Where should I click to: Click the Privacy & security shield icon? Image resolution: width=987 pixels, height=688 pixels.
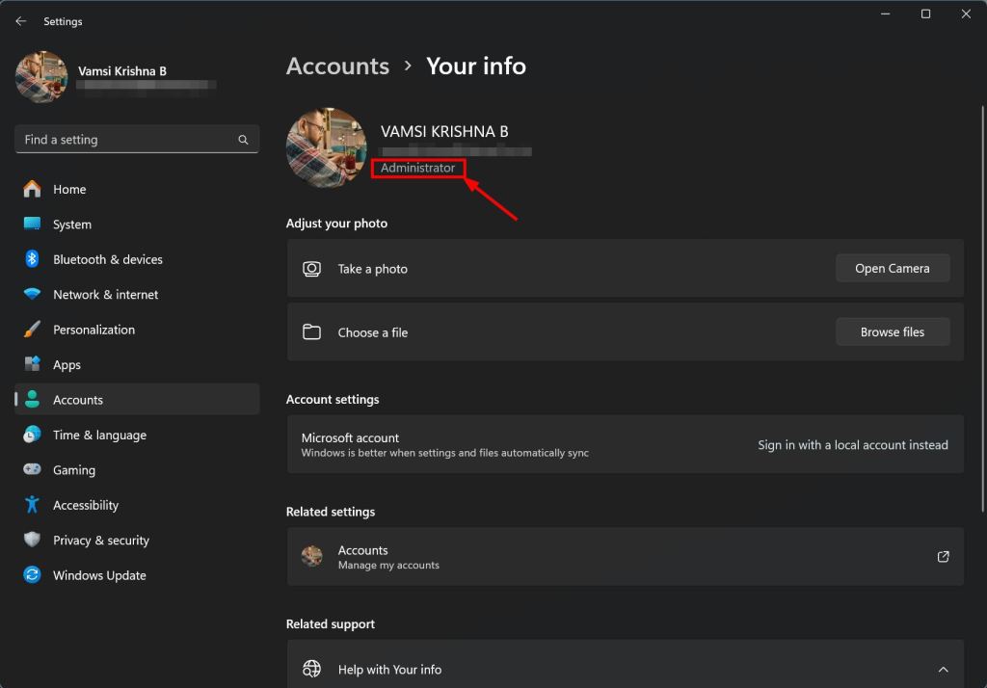click(x=32, y=540)
